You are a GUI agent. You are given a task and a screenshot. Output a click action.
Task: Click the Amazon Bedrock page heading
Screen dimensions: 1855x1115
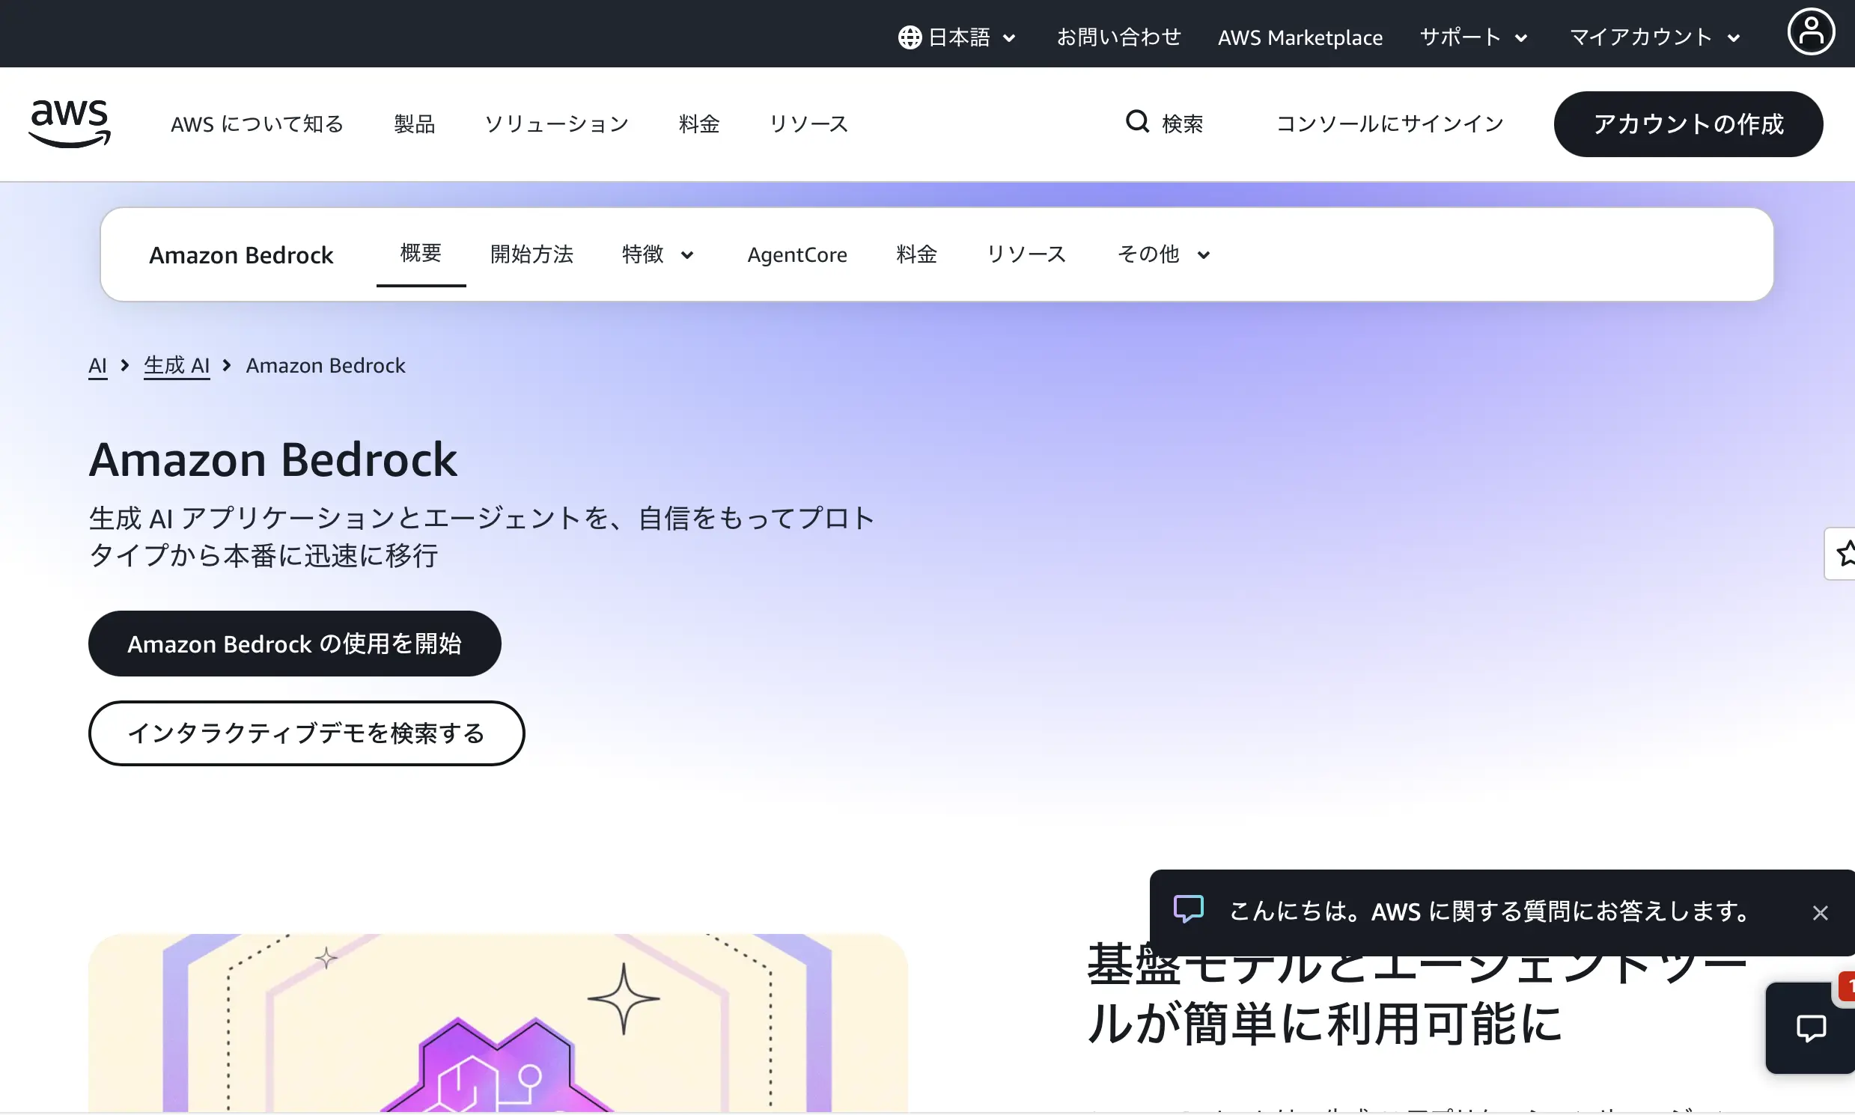pos(272,459)
